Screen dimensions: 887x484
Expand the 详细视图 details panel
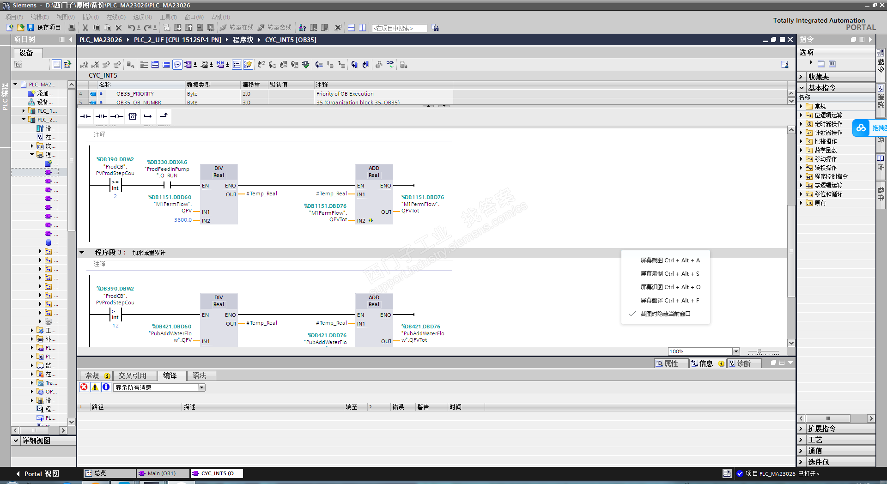pos(16,441)
